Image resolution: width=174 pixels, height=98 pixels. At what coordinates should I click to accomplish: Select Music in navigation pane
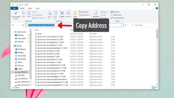[19, 62]
